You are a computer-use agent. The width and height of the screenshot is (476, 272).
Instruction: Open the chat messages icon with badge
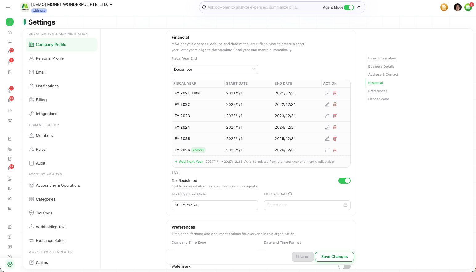pyautogui.click(x=468, y=7)
